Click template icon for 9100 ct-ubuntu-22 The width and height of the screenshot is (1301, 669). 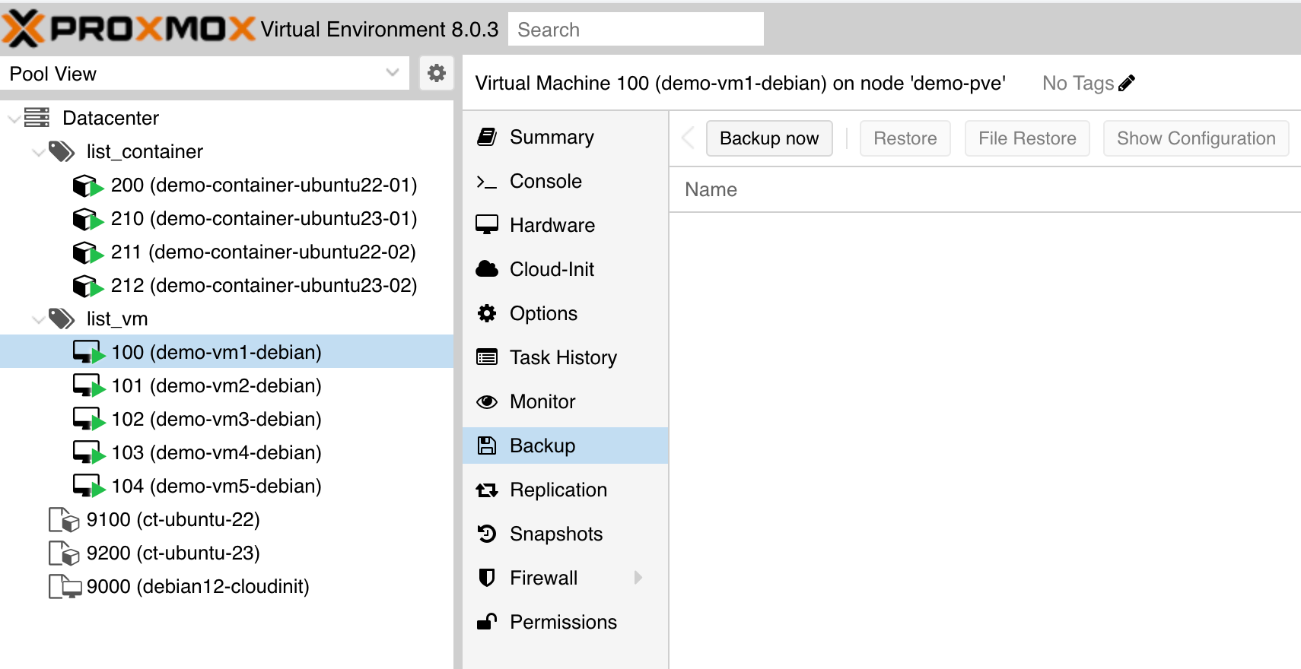pos(64,519)
